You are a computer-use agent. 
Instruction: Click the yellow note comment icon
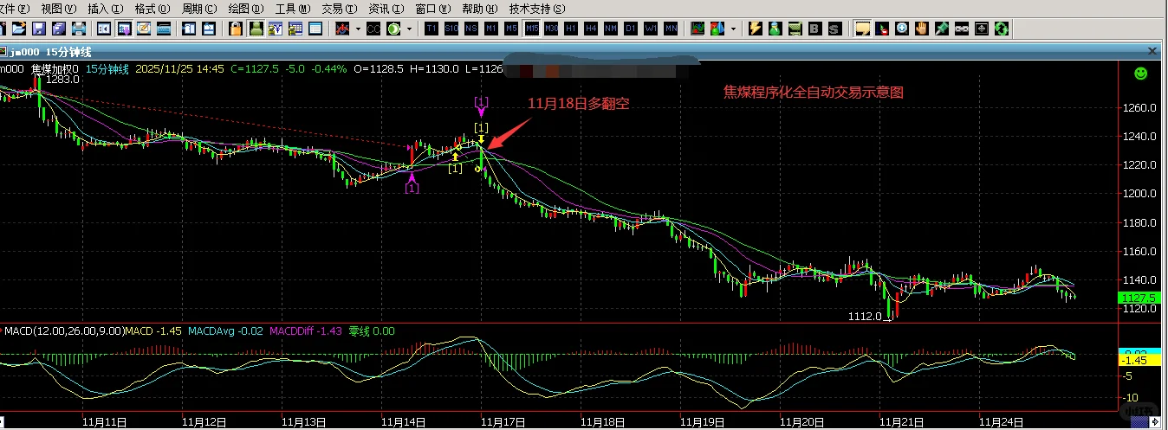pos(862,29)
